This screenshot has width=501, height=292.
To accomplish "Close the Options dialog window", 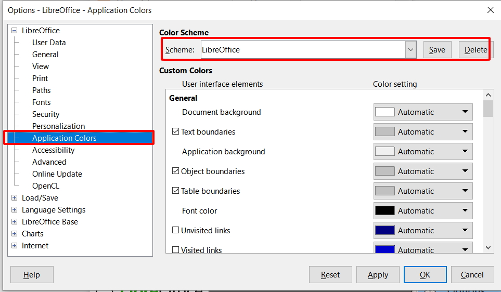I will (491, 10).
